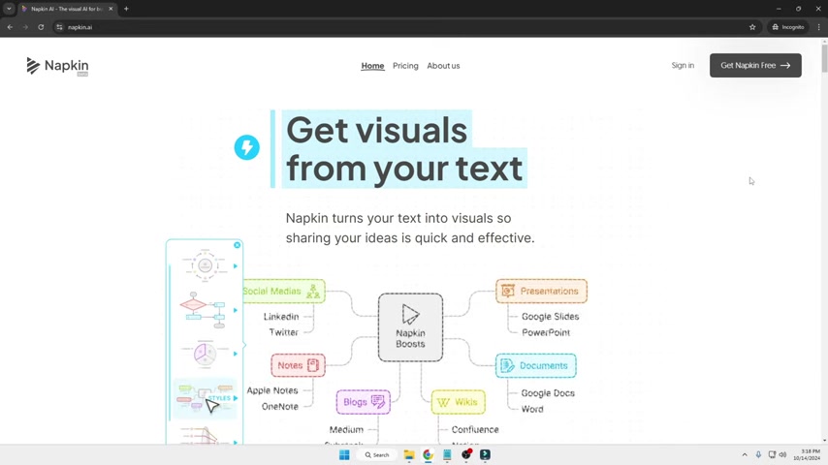Click the Blogs node
Image resolution: width=828 pixels, height=465 pixels.
(x=364, y=402)
